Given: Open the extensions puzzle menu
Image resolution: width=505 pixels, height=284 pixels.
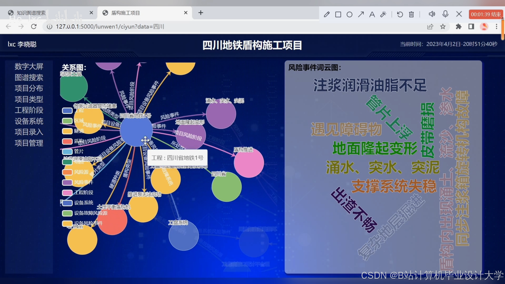Looking at the screenshot, I should (458, 27).
